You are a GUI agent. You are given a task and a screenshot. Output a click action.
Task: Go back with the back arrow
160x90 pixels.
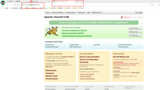coord(7,5)
